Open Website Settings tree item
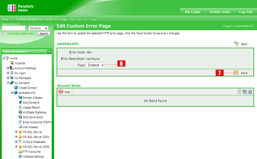Viewport: 257px width, 159px height. [33, 156]
